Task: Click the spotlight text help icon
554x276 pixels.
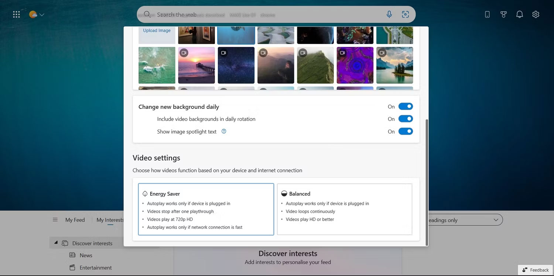Action: (x=224, y=131)
